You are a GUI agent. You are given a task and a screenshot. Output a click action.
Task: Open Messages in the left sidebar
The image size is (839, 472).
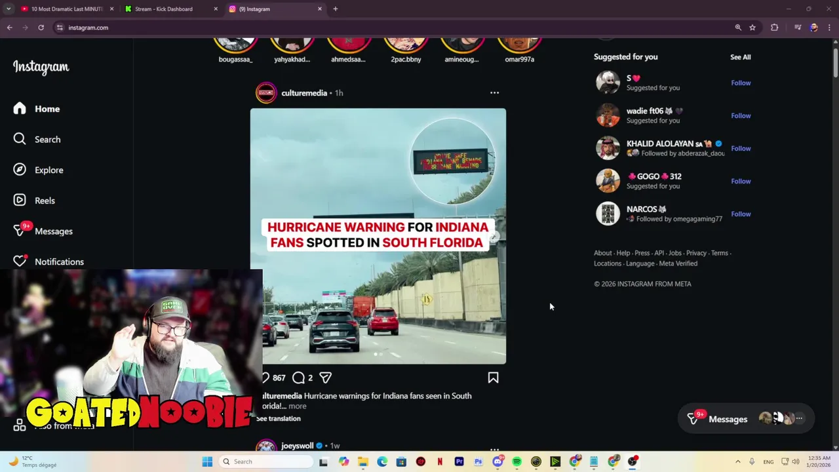43,231
